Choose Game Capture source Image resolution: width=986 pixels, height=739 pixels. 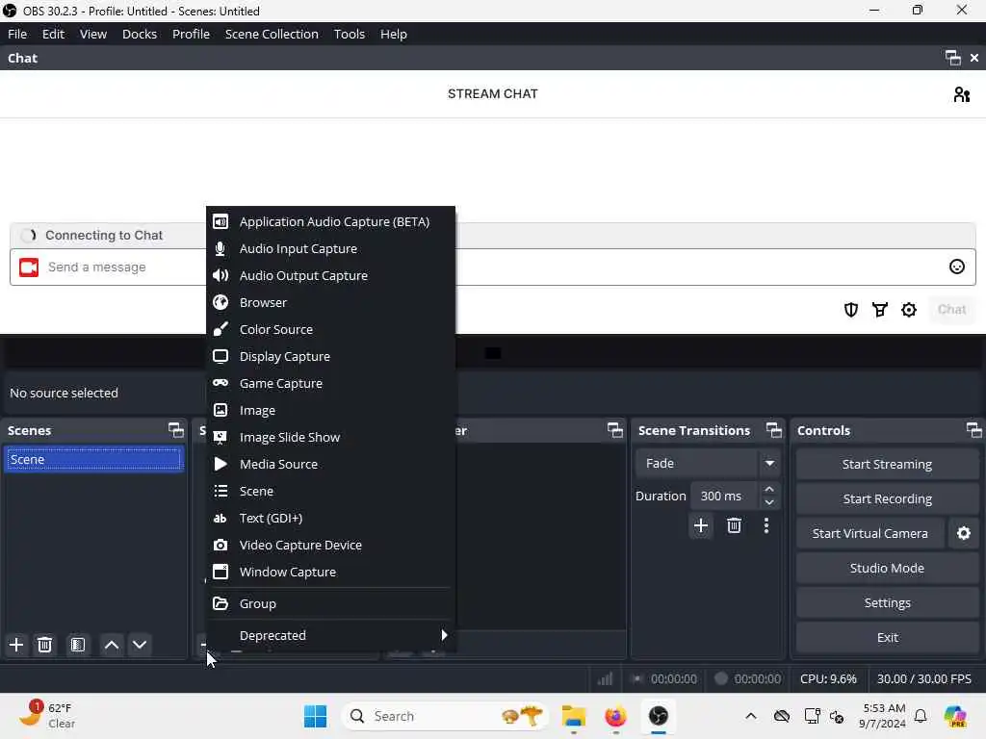click(x=330, y=383)
